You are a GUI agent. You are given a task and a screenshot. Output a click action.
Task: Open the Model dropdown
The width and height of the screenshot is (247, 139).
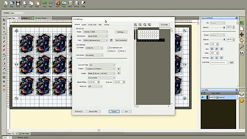(95, 32)
